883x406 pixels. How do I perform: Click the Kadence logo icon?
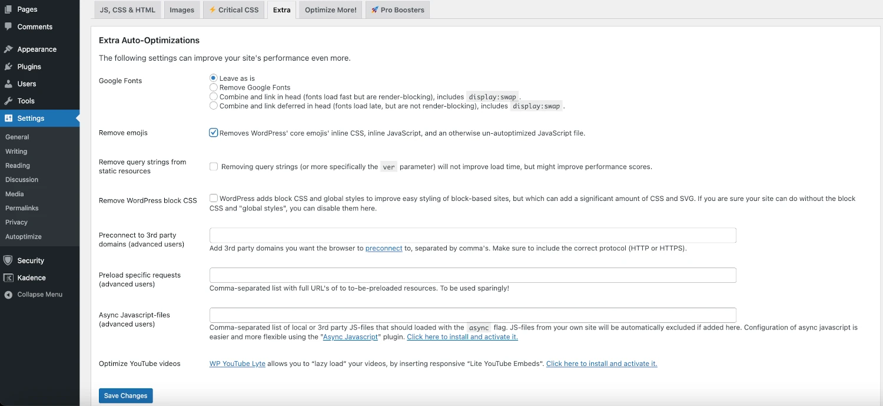pyautogui.click(x=8, y=278)
